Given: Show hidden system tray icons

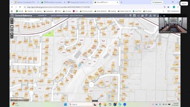Looking at the screenshot, I should click(x=153, y=104).
